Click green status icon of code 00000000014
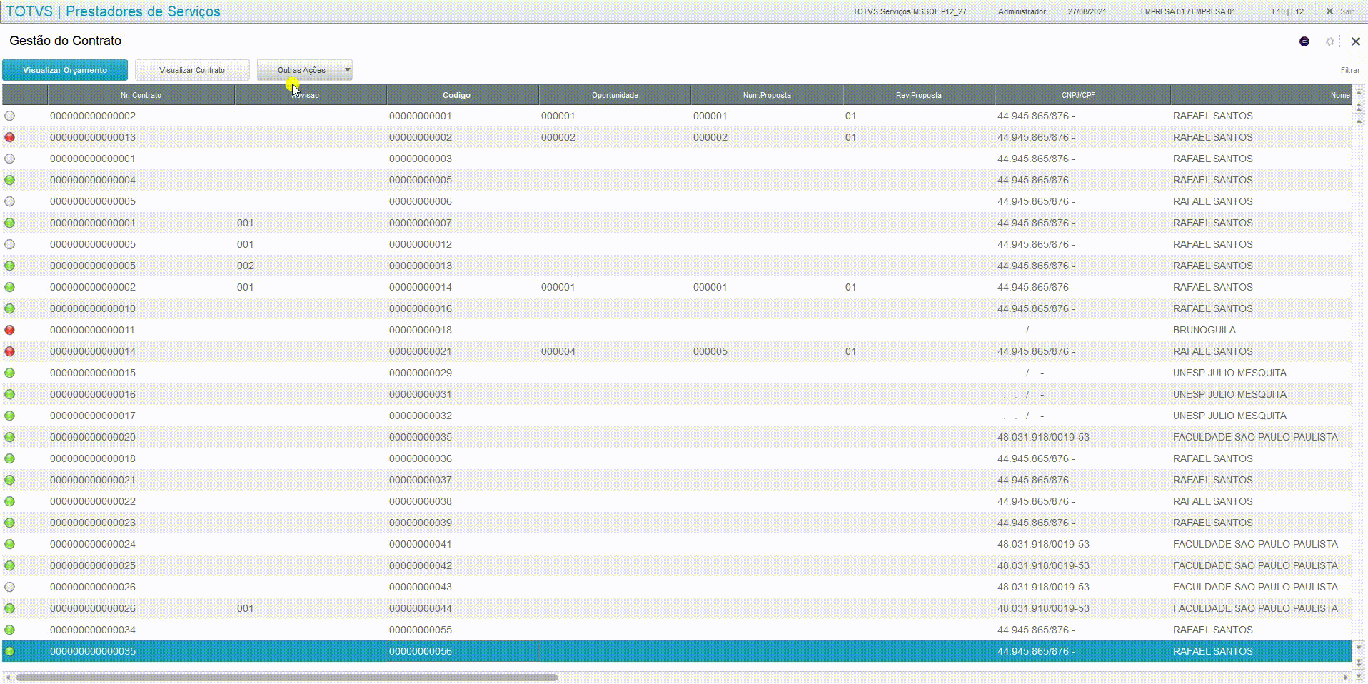1368x684 pixels. click(9, 287)
